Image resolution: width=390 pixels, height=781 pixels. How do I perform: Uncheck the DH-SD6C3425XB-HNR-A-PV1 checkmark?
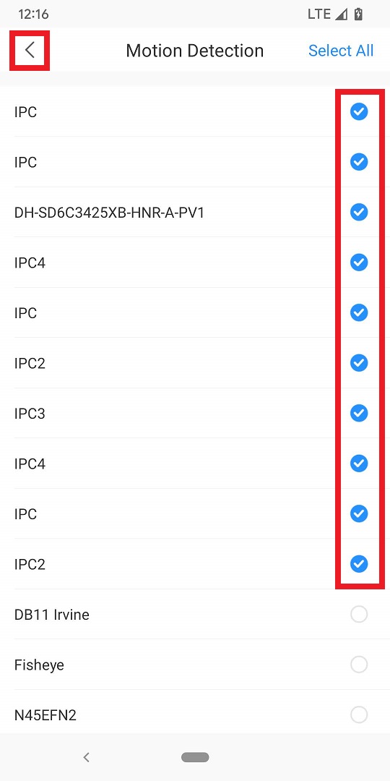point(359,212)
